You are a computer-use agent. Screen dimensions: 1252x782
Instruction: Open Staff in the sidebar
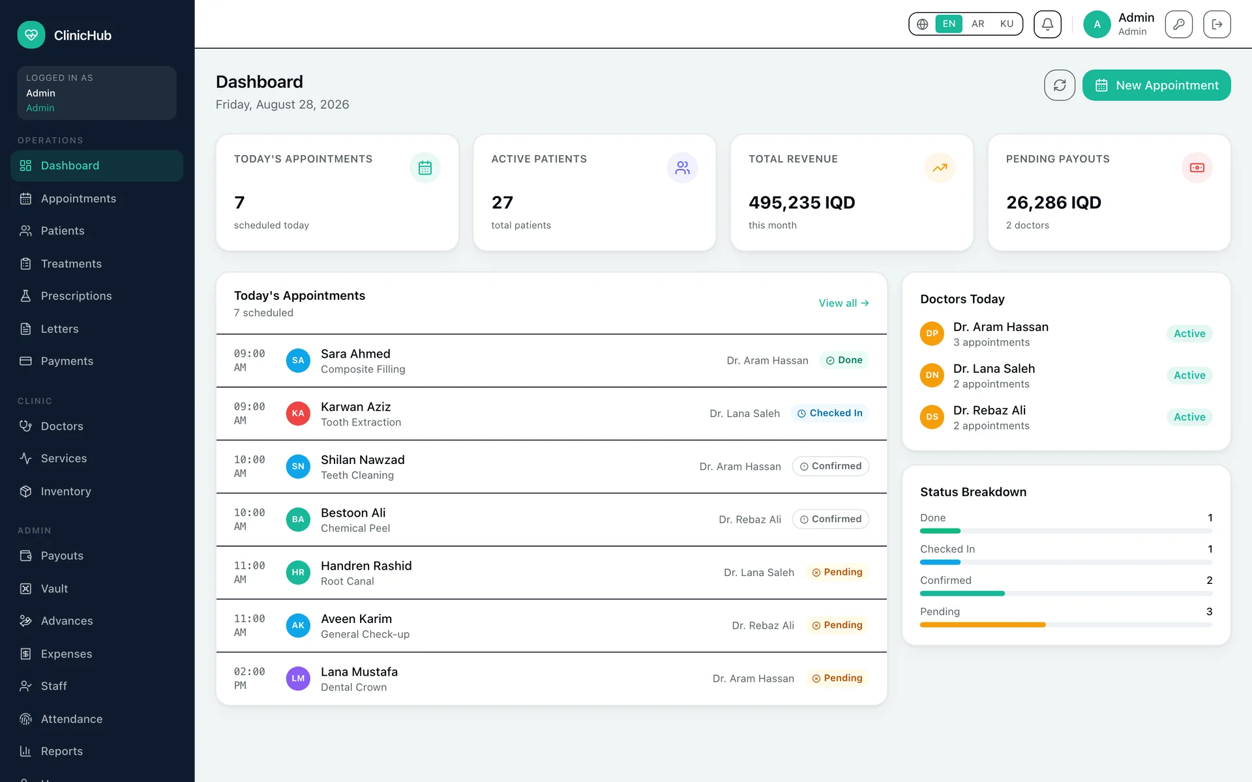click(97, 686)
